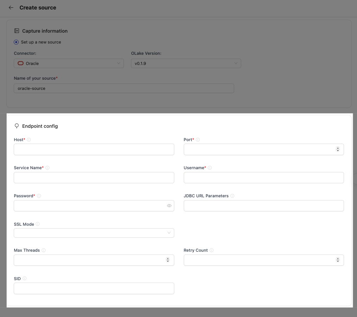
Task: Click the Oracle logo in Connector
Action: (x=20, y=63)
